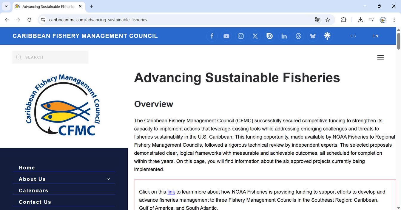401x210 pixels.
Task: Click the Advancing Sustainable Fisheries title
Action: click(x=237, y=78)
